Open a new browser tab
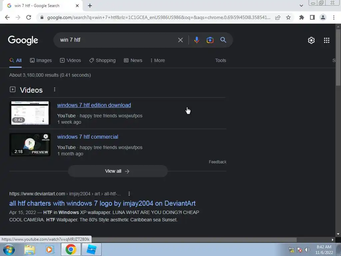Viewport: 341px width, 256px height. (90, 6)
